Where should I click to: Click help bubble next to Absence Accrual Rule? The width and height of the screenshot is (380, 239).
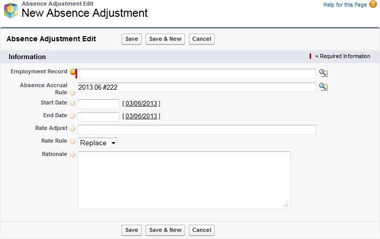tap(72, 93)
